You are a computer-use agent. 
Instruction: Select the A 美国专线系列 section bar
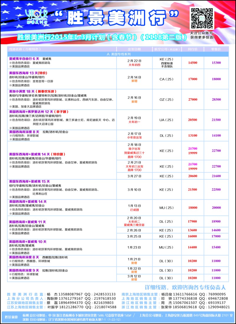click(118, 54)
